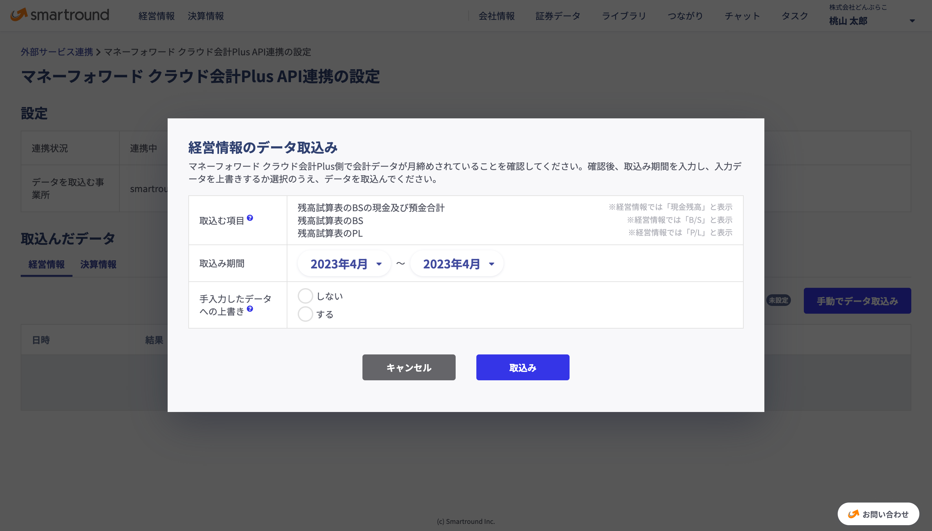Select the しない radio option
The image size is (932, 531).
tap(305, 296)
